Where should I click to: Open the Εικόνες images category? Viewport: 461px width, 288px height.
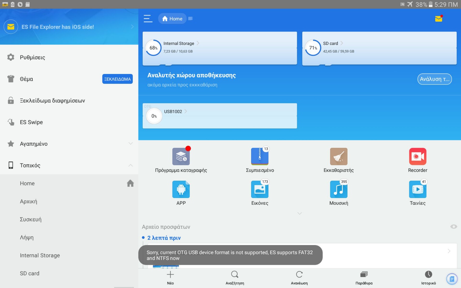click(260, 189)
